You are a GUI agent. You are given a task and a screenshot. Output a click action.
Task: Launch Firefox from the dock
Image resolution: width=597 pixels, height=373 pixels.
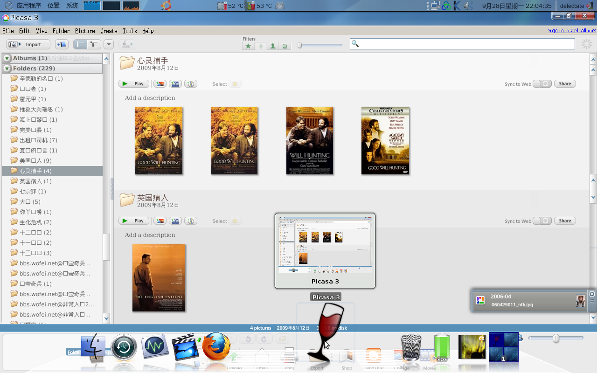click(x=216, y=346)
